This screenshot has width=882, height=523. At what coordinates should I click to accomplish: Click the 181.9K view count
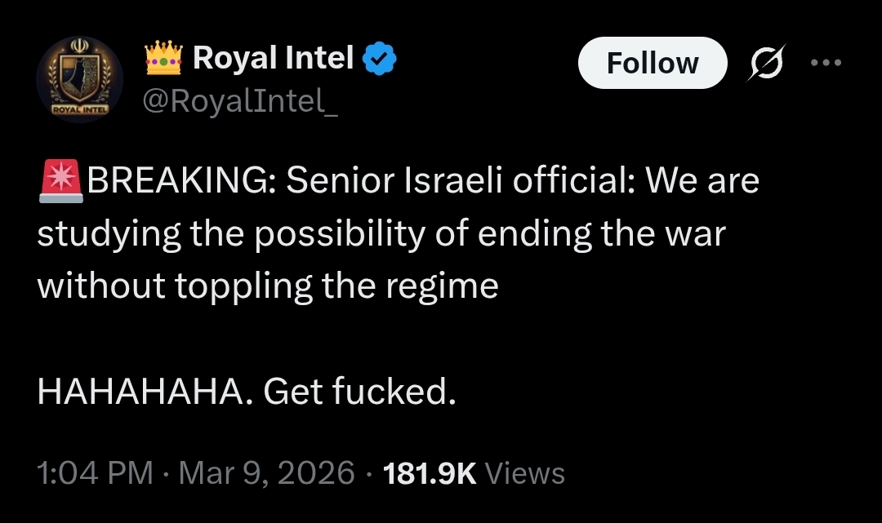430,473
